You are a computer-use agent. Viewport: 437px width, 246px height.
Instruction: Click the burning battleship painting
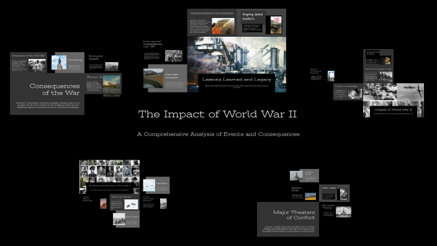pos(237,55)
